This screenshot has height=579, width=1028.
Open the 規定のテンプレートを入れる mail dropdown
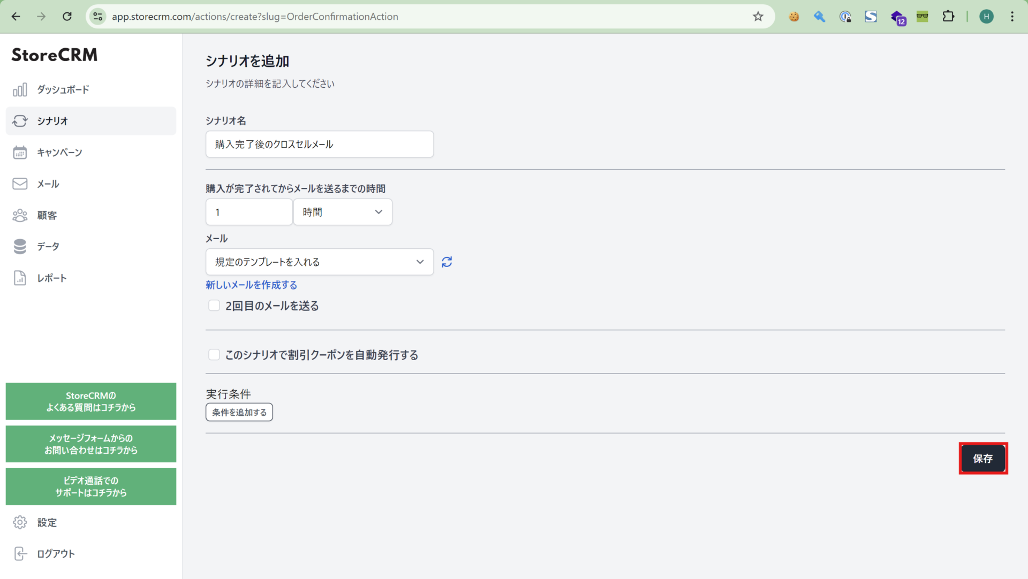coord(320,262)
